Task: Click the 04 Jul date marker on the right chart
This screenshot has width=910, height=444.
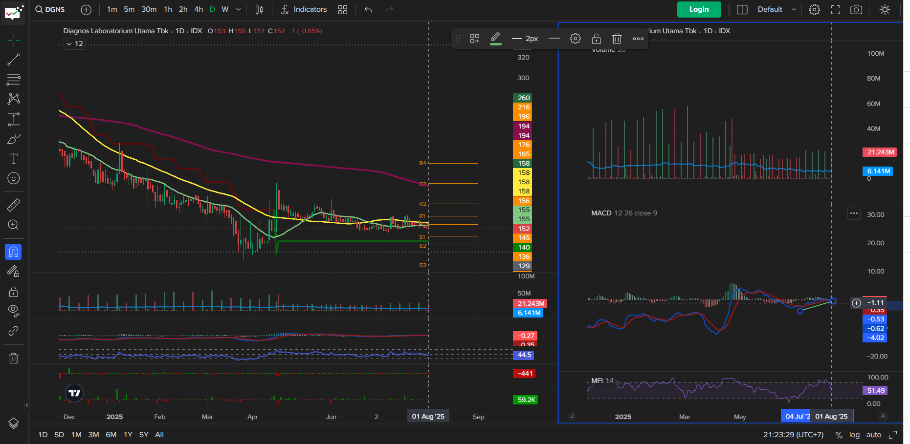Action: [796, 416]
